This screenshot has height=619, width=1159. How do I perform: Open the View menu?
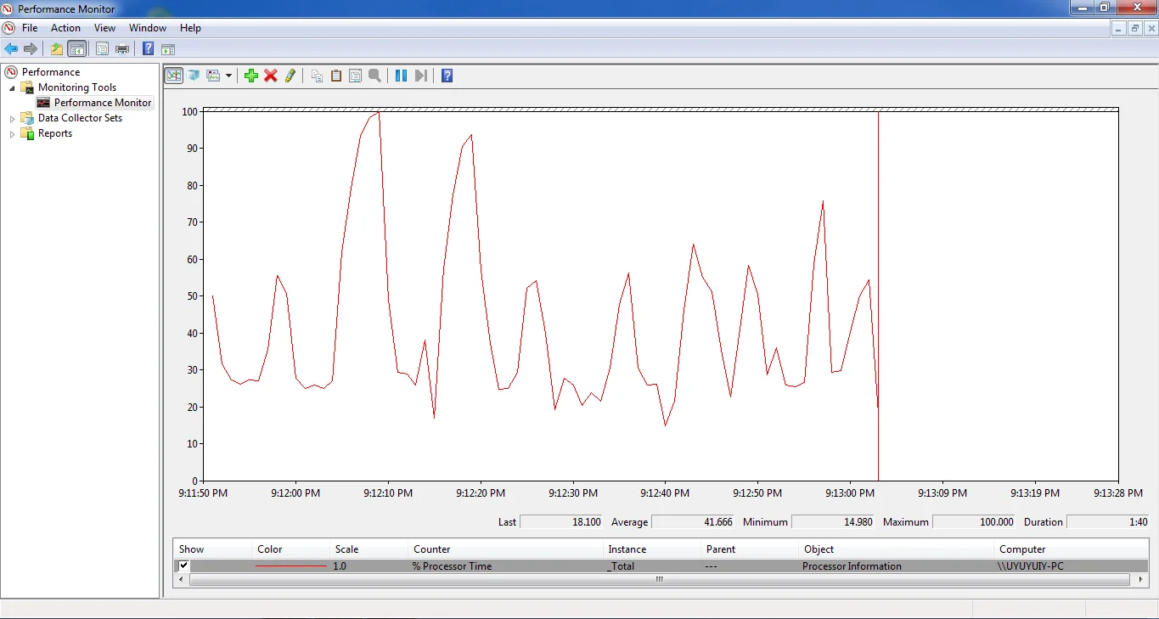(x=104, y=28)
